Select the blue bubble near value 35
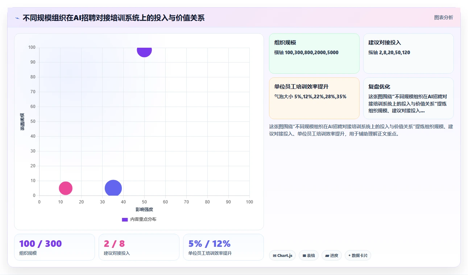 (x=113, y=188)
